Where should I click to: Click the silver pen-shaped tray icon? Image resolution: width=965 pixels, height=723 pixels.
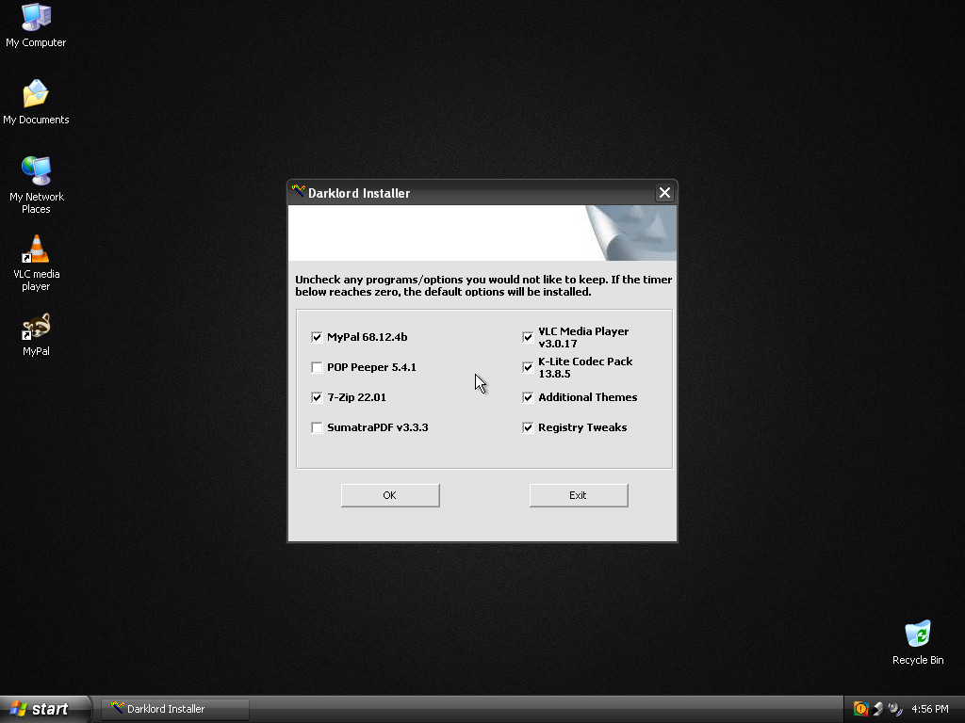pos(878,709)
